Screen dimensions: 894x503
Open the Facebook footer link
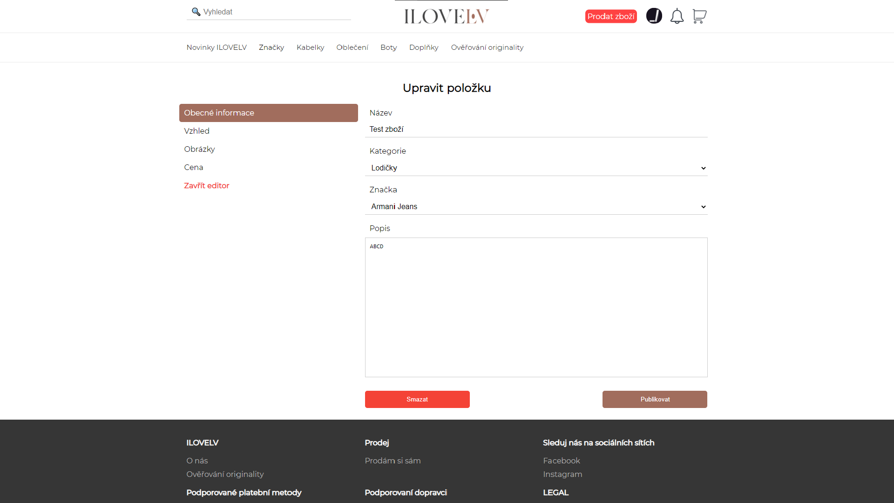[561, 461]
